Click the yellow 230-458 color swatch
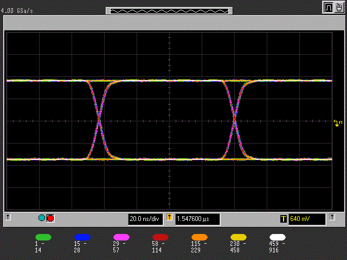Viewport: 347px width, 260px height. coord(239,237)
